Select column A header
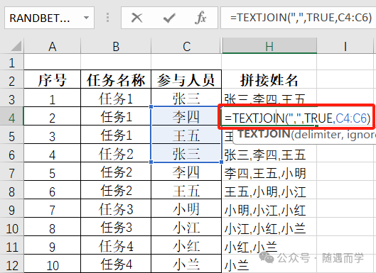This screenshot has width=376, height=273. (53, 46)
